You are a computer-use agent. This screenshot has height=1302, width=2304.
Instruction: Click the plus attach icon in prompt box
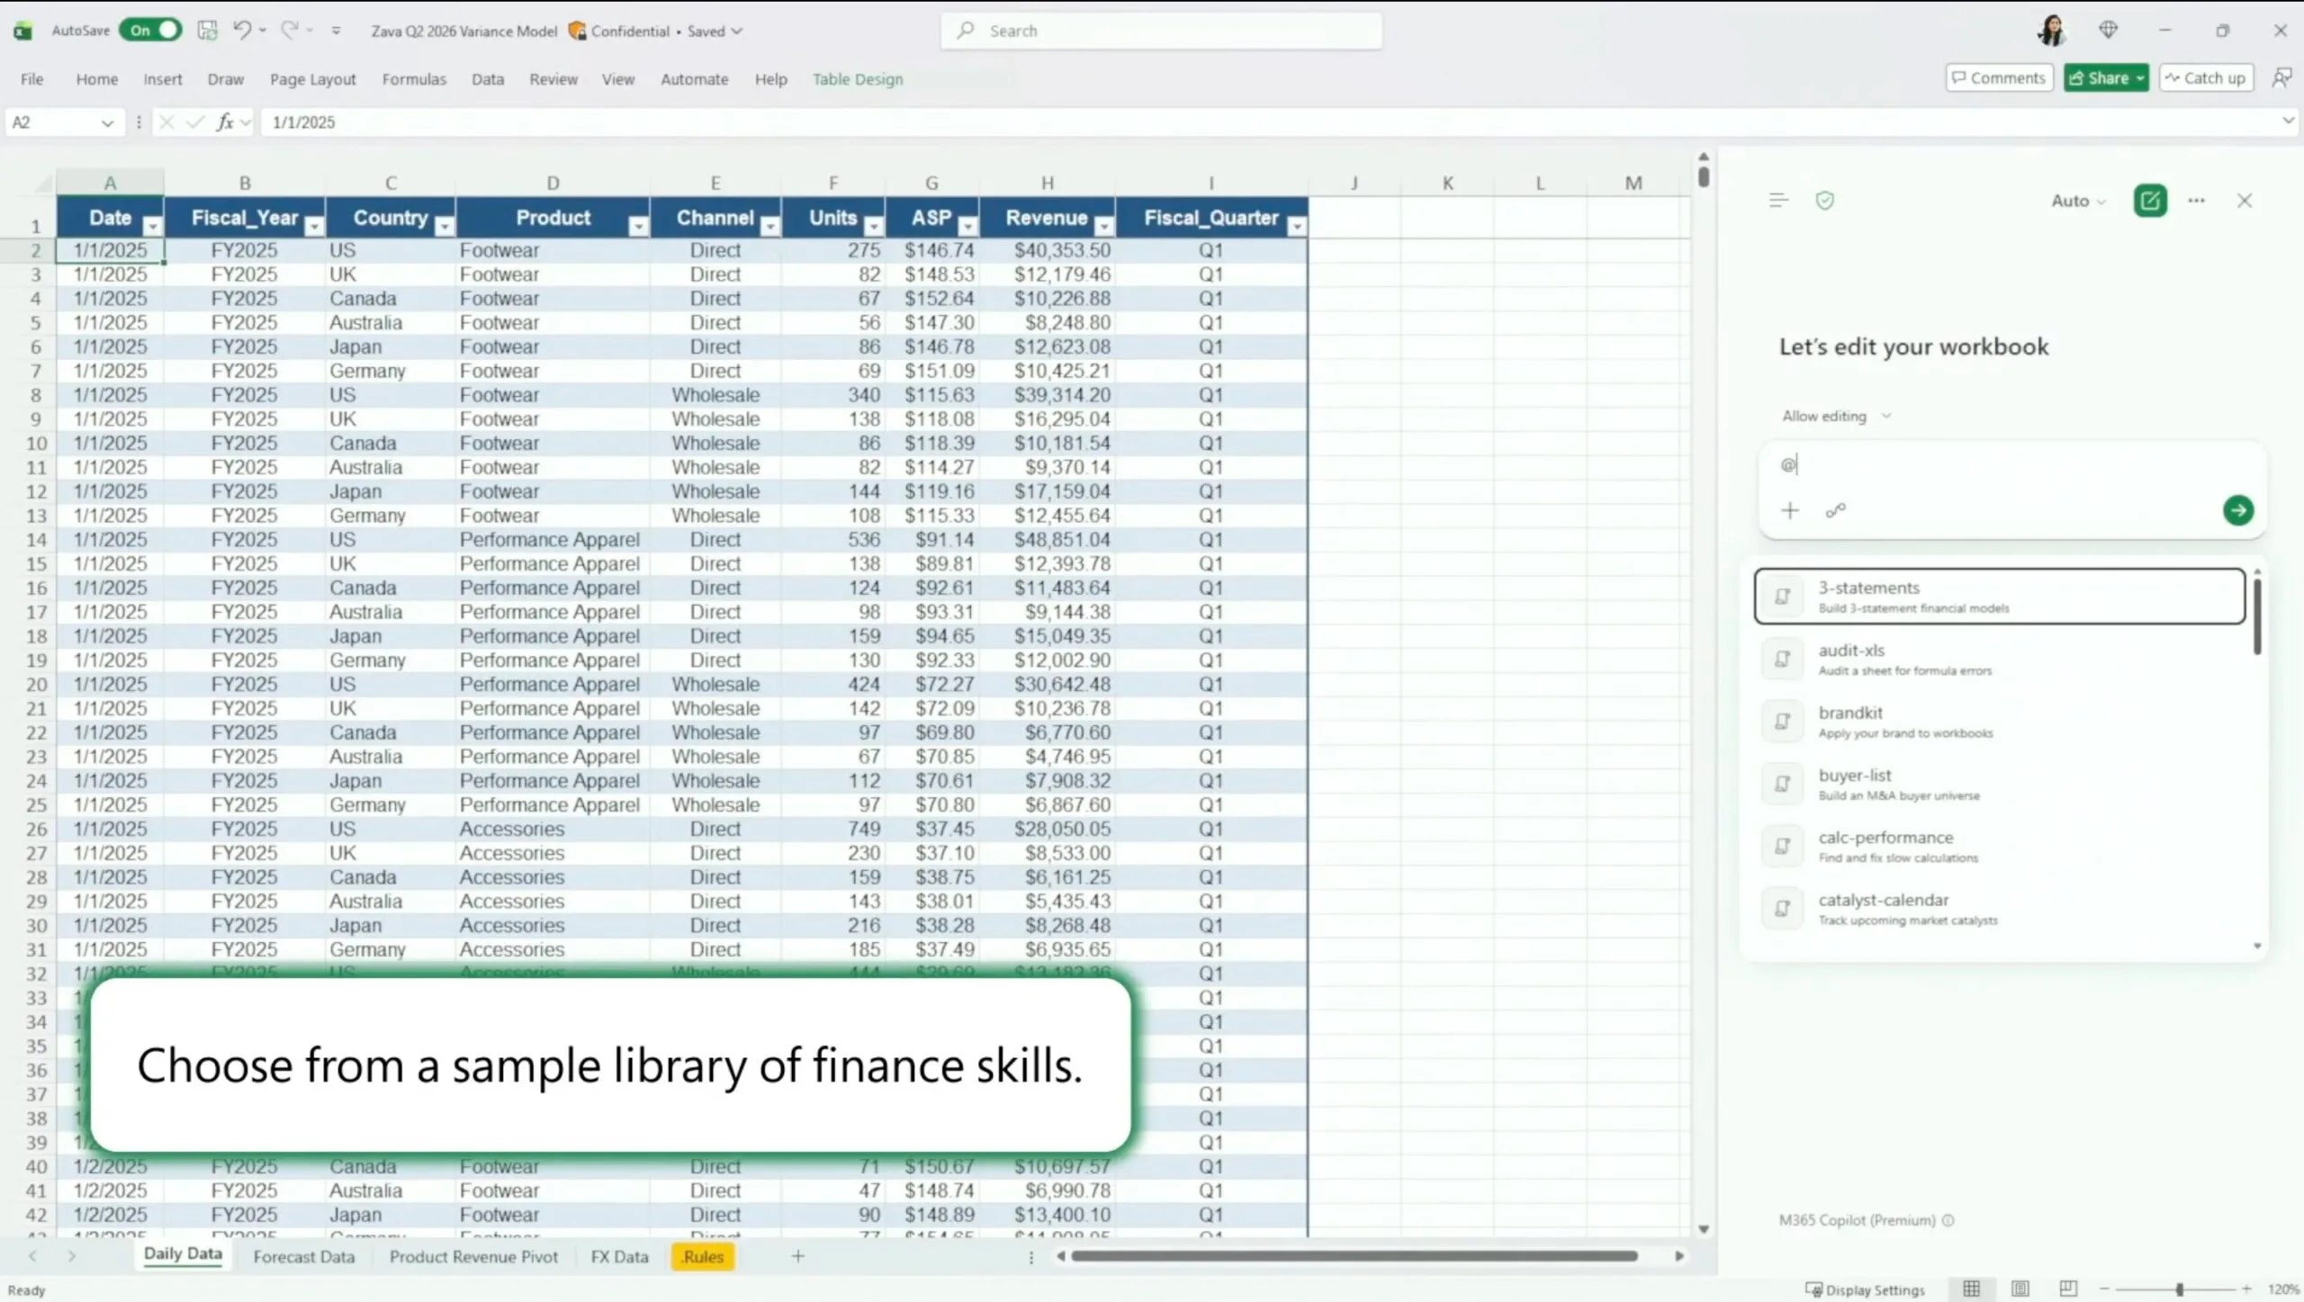pyautogui.click(x=1790, y=511)
